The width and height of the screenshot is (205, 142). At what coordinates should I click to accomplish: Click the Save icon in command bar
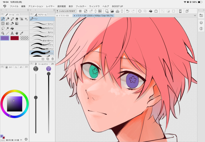pos(118,11)
